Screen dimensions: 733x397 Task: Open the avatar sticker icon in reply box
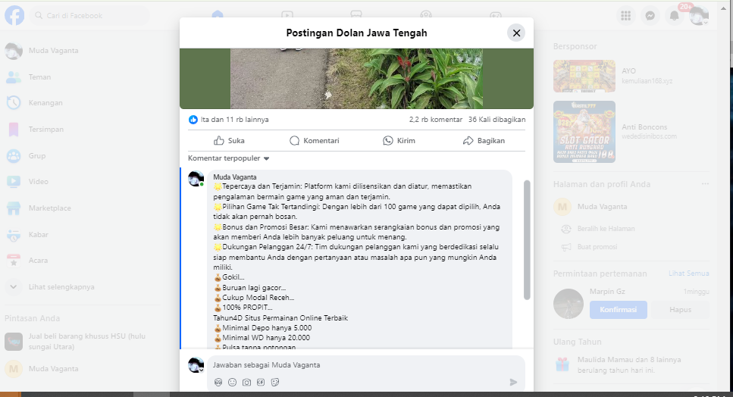(x=218, y=383)
